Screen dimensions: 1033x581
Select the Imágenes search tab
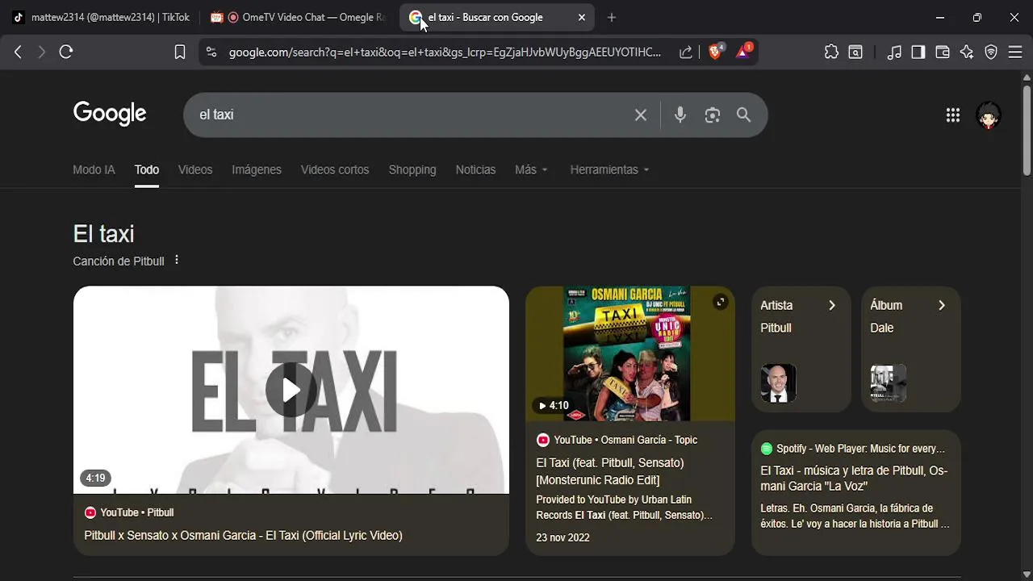pos(257,169)
